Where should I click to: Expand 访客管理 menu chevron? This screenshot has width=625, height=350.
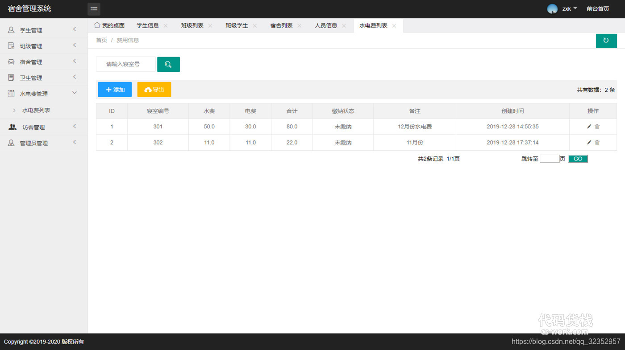click(x=75, y=126)
